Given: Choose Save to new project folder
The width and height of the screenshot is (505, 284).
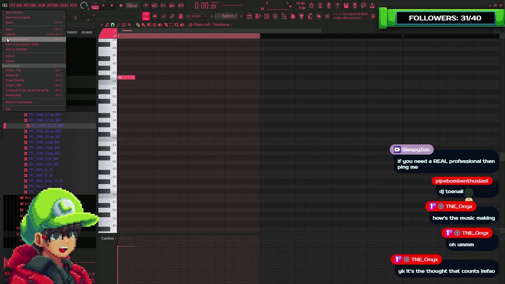Looking at the screenshot, I should click(34, 44).
